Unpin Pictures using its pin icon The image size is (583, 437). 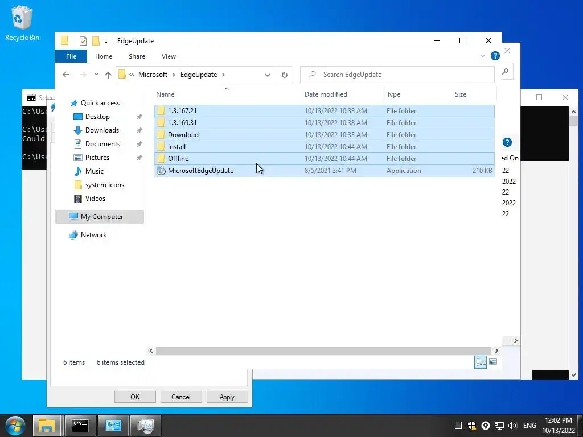pos(139,158)
